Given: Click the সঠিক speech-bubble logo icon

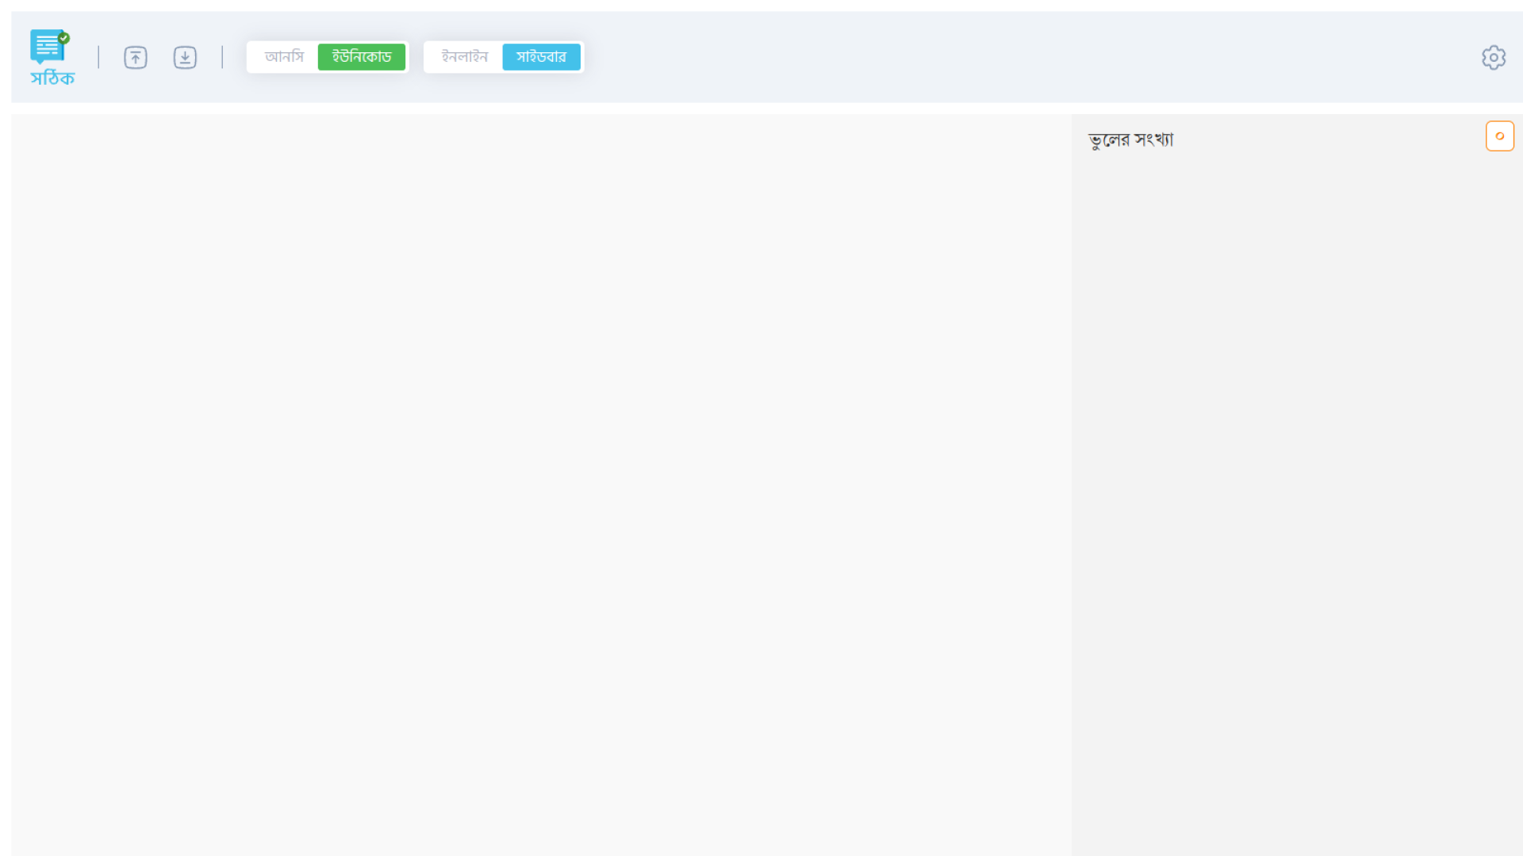Looking at the screenshot, I should tap(46, 47).
